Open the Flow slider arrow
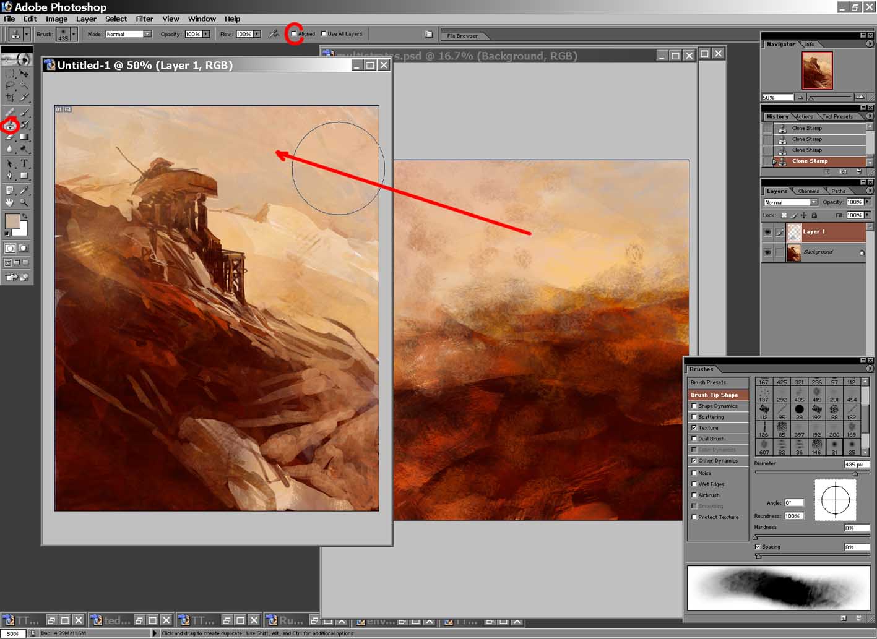Screen dimensions: 877x639 point(257,34)
